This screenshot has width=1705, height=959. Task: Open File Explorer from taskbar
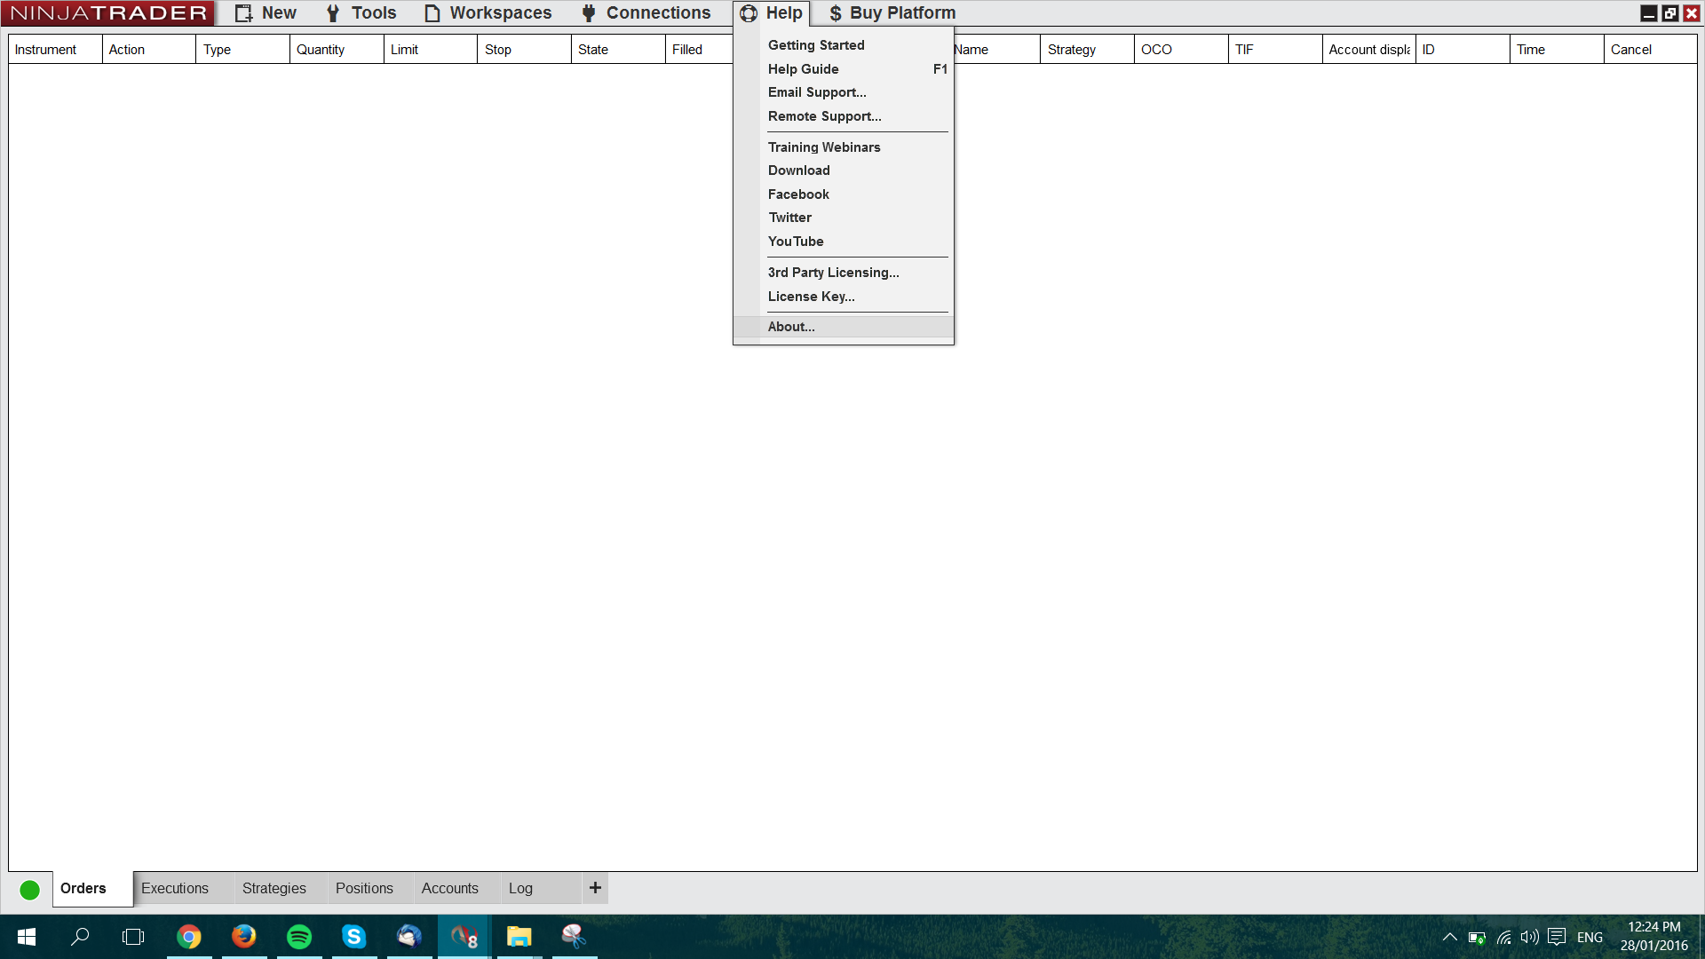[519, 937]
